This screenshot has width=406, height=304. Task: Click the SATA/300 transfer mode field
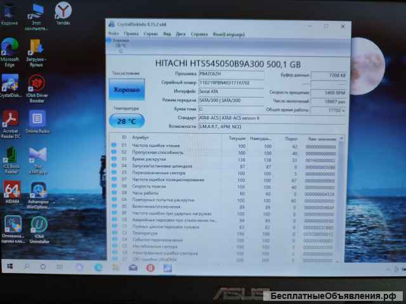[231, 100]
